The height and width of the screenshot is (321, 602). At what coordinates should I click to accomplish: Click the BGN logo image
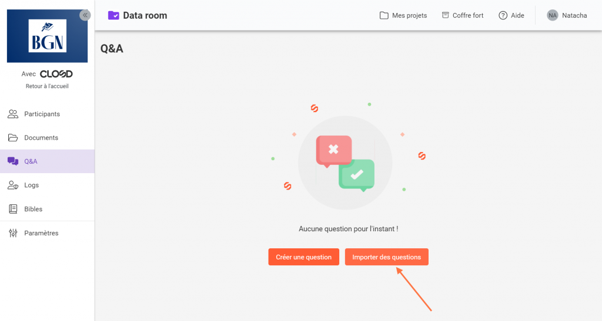coord(47,36)
